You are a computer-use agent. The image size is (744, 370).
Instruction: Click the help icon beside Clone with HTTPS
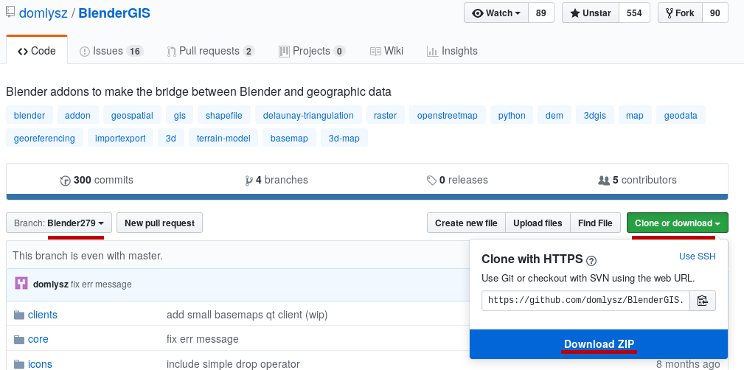591,260
